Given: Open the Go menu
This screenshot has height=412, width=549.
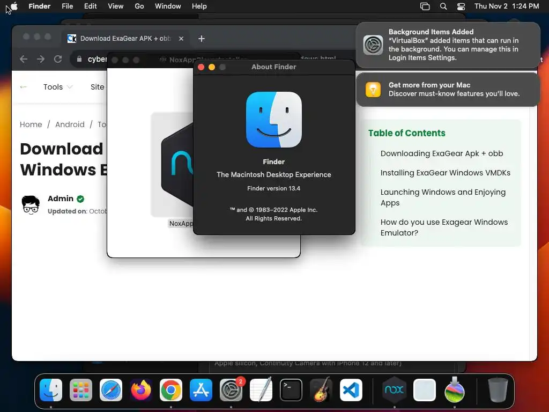Looking at the screenshot, I should tap(139, 6).
